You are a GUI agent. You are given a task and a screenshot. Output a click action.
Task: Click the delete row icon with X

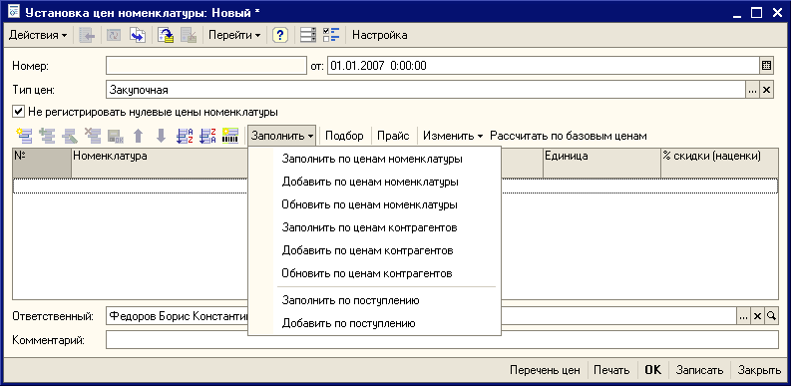pos(93,136)
